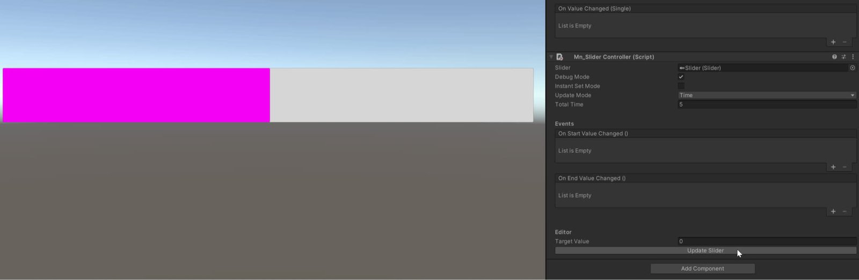The image size is (859, 280).
Task: Remove a listener from On Value Changed (Single)
Action: tap(845, 42)
